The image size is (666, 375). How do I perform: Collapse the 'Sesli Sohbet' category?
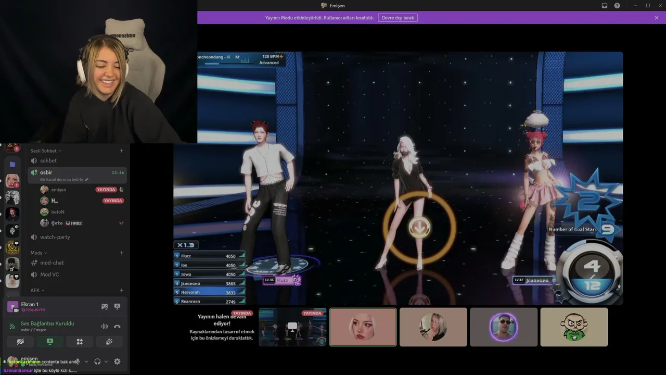coord(46,151)
